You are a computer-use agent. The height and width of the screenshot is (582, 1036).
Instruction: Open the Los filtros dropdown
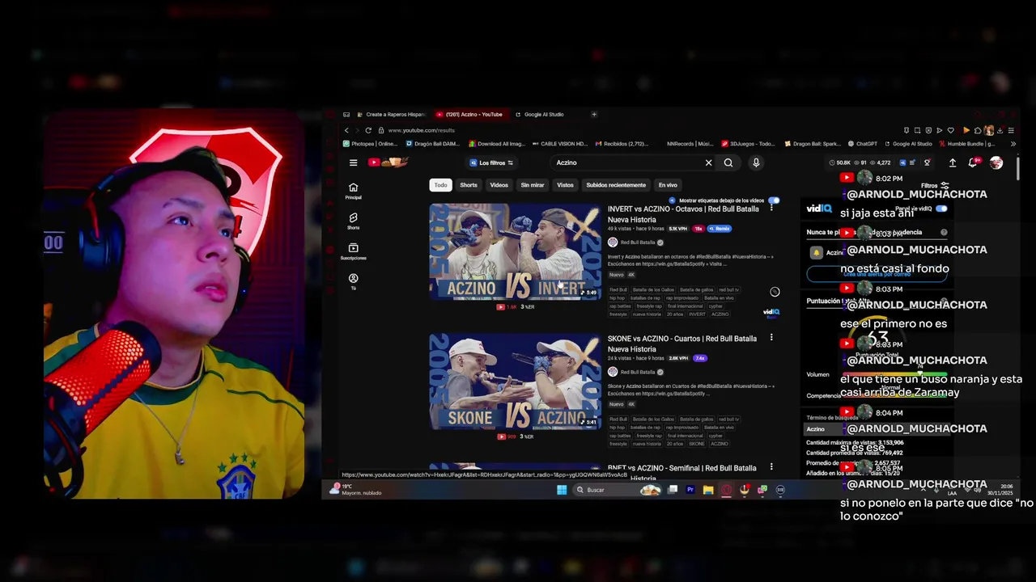tap(491, 162)
